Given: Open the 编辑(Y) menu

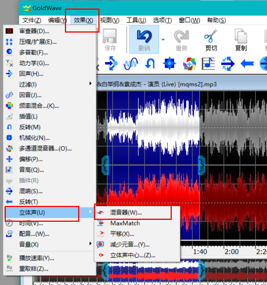Looking at the screenshot, I should click(58, 20).
